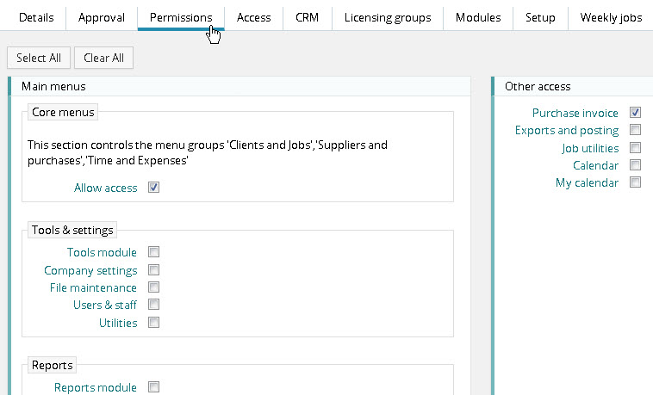Switch to the Approval tab
Image resolution: width=653 pixels, height=395 pixels.
point(102,17)
